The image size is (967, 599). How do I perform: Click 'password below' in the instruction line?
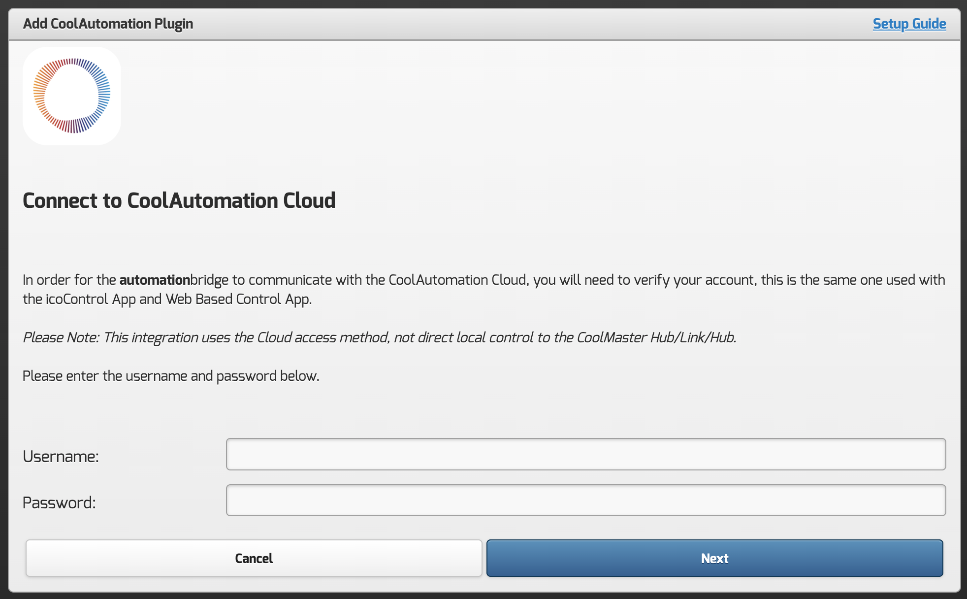[267, 376]
